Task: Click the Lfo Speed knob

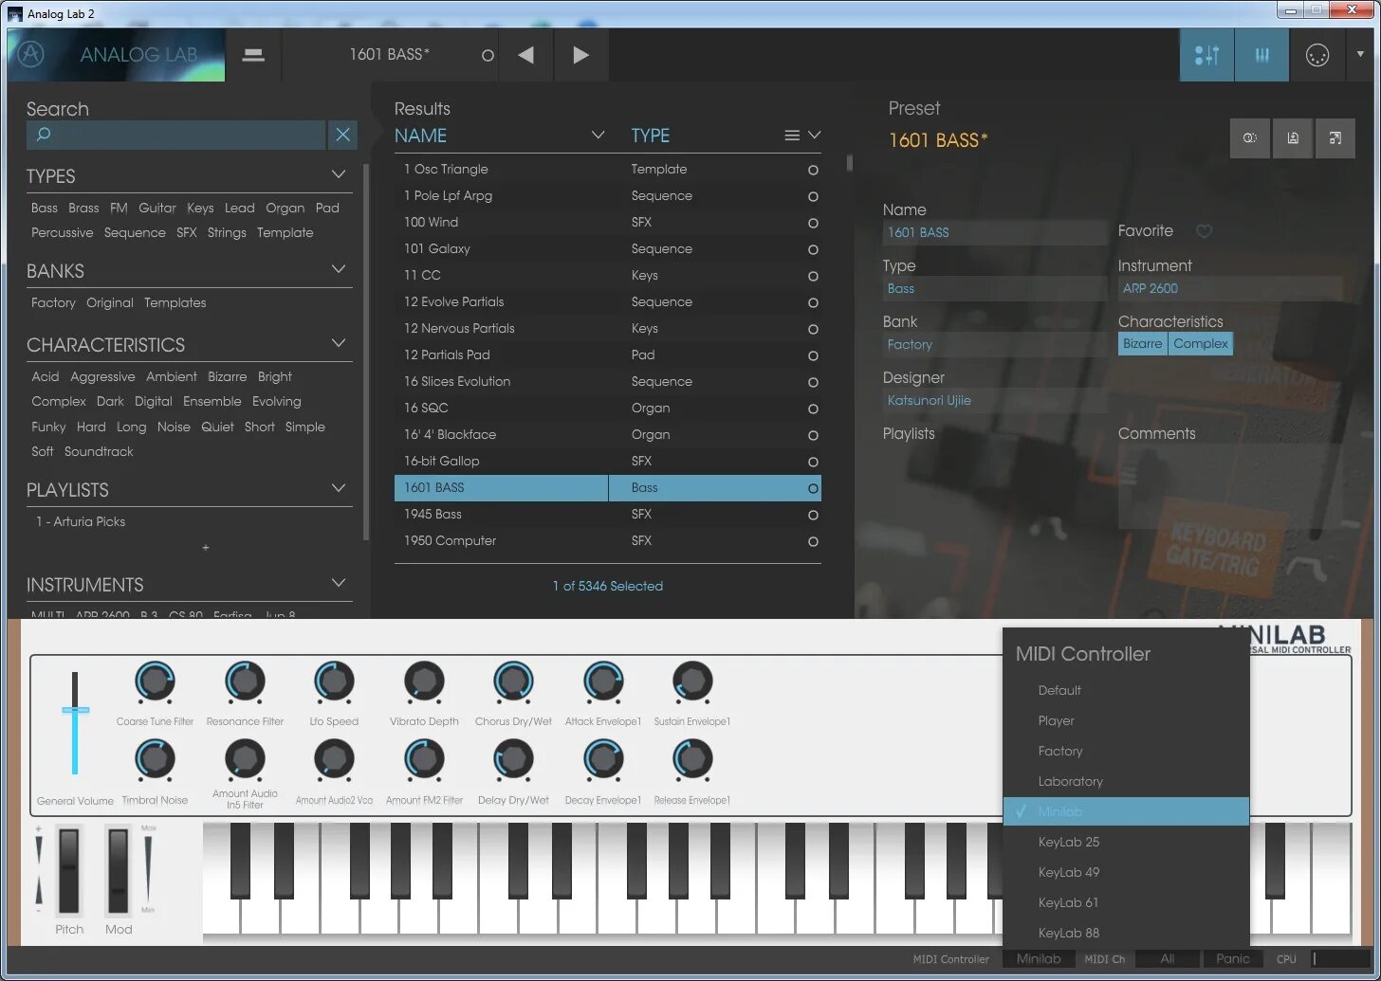Action: 334,681
